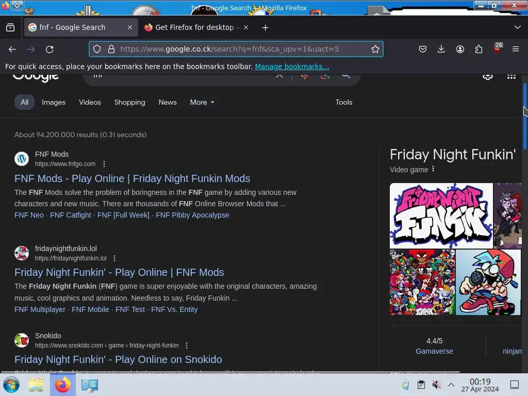
Task: Open the FNF Catfight sitelink
Action: tap(70, 215)
